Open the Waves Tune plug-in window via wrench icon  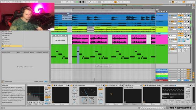(110, 86)
